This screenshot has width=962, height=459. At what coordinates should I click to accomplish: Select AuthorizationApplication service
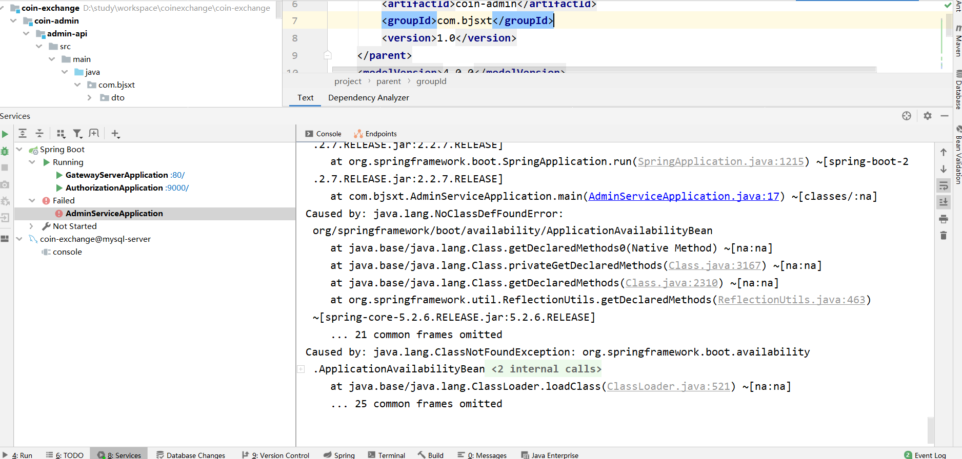point(114,187)
